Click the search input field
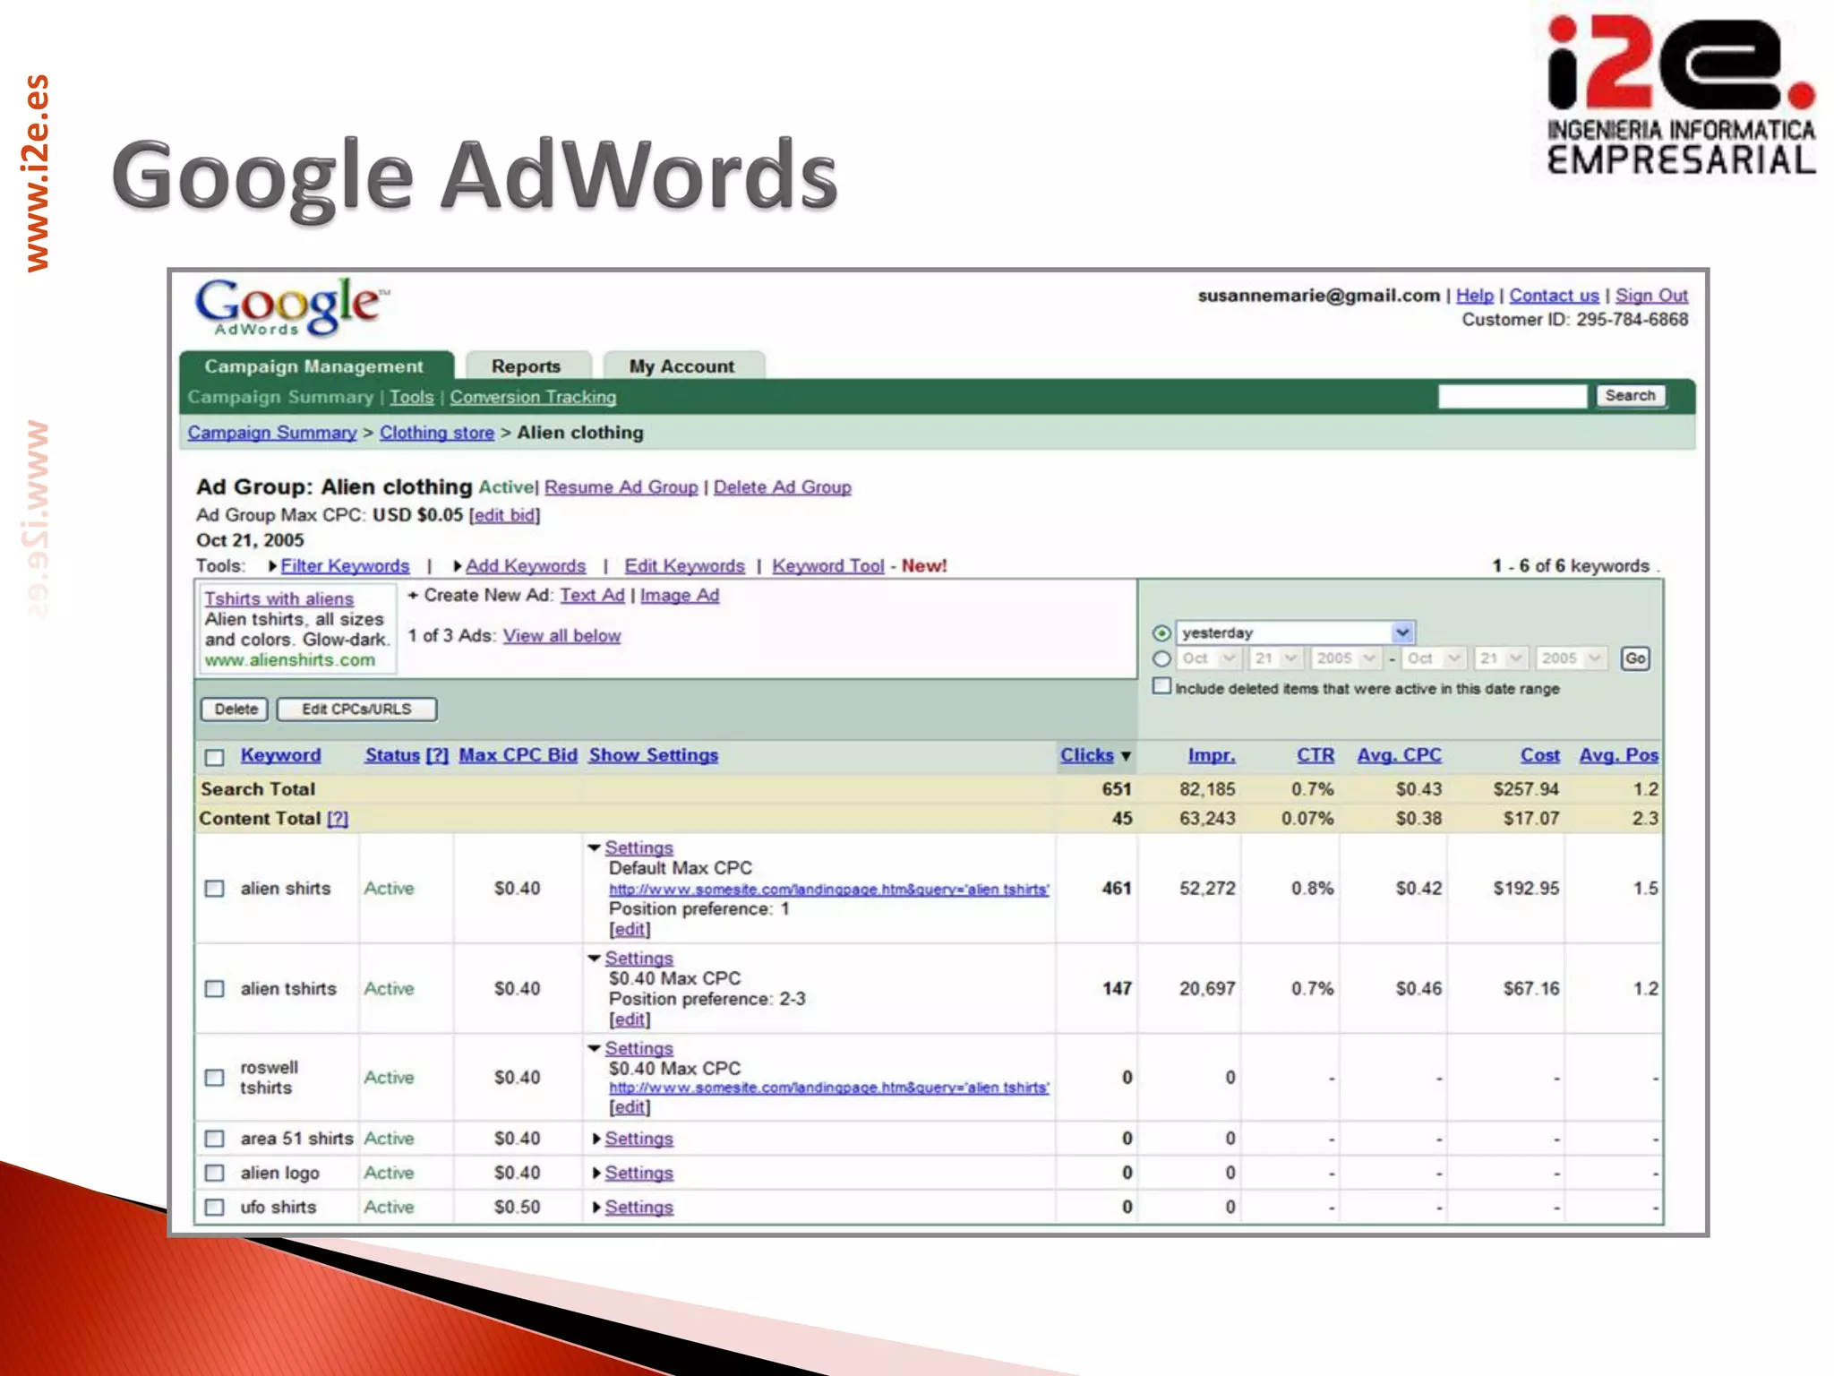 1512,396
